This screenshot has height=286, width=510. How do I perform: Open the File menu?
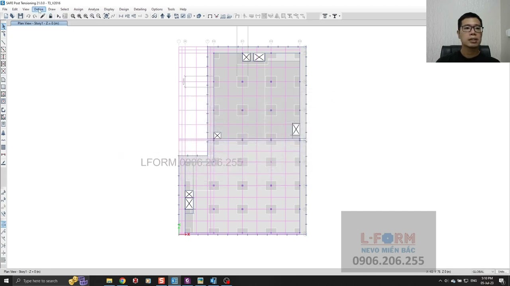click(x=5, y=9)
